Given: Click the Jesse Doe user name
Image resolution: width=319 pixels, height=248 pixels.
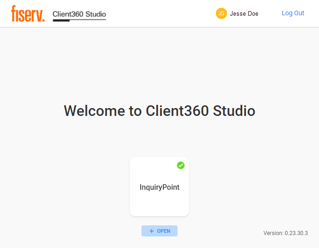Looking at the screenshot, I should coord(244,13).
